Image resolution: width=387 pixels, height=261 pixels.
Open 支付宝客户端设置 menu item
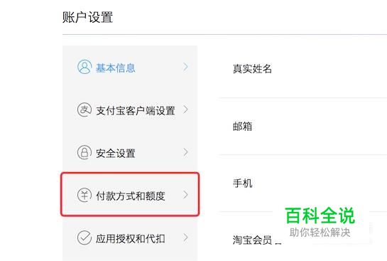click(x=130, y=110)
